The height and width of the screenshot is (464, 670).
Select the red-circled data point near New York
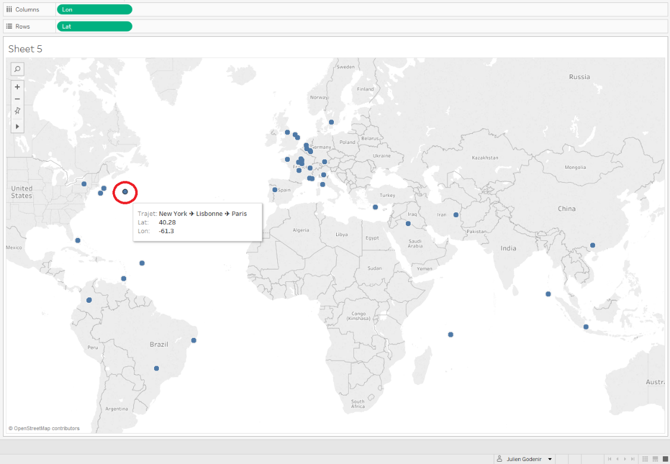(x=125, y=192)
